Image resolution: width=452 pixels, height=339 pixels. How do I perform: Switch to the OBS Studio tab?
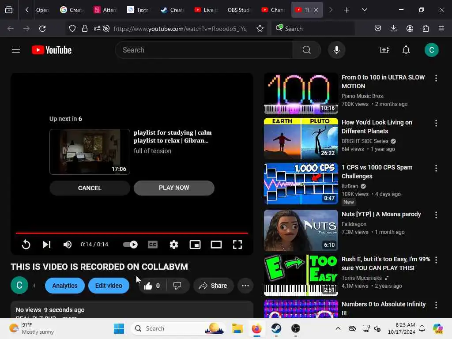click(x=239, y=10)
